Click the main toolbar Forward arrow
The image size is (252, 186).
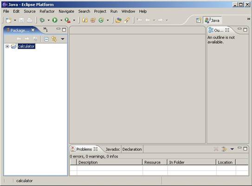coord(160,20)
